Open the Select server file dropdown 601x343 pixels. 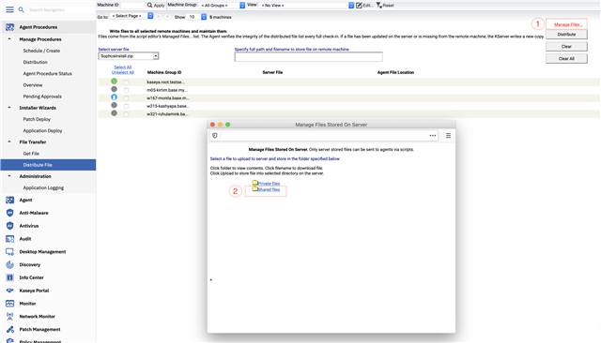[x=129, y=56]
